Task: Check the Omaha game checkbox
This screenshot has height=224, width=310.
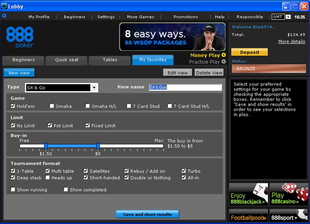Action: 52,106
